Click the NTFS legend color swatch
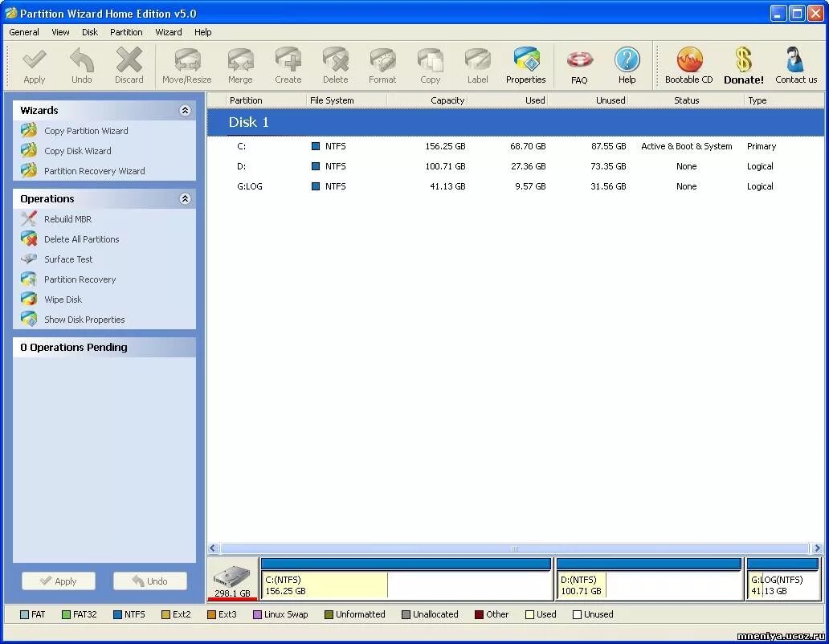This screenshot has height=644, width=829. [x=118, y=614]
